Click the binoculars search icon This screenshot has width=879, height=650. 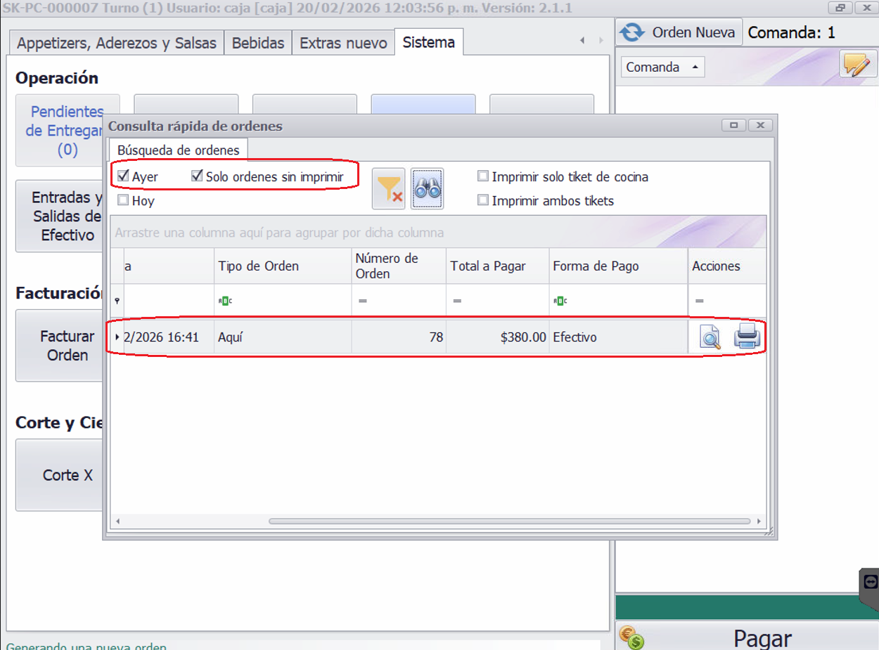click(427, 189)
